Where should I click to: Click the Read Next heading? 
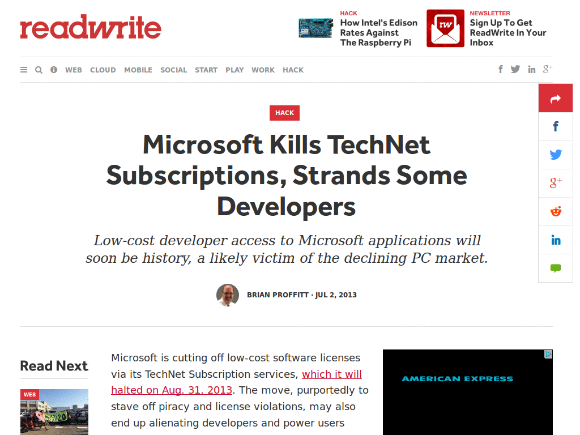click(x=54, y=366)
